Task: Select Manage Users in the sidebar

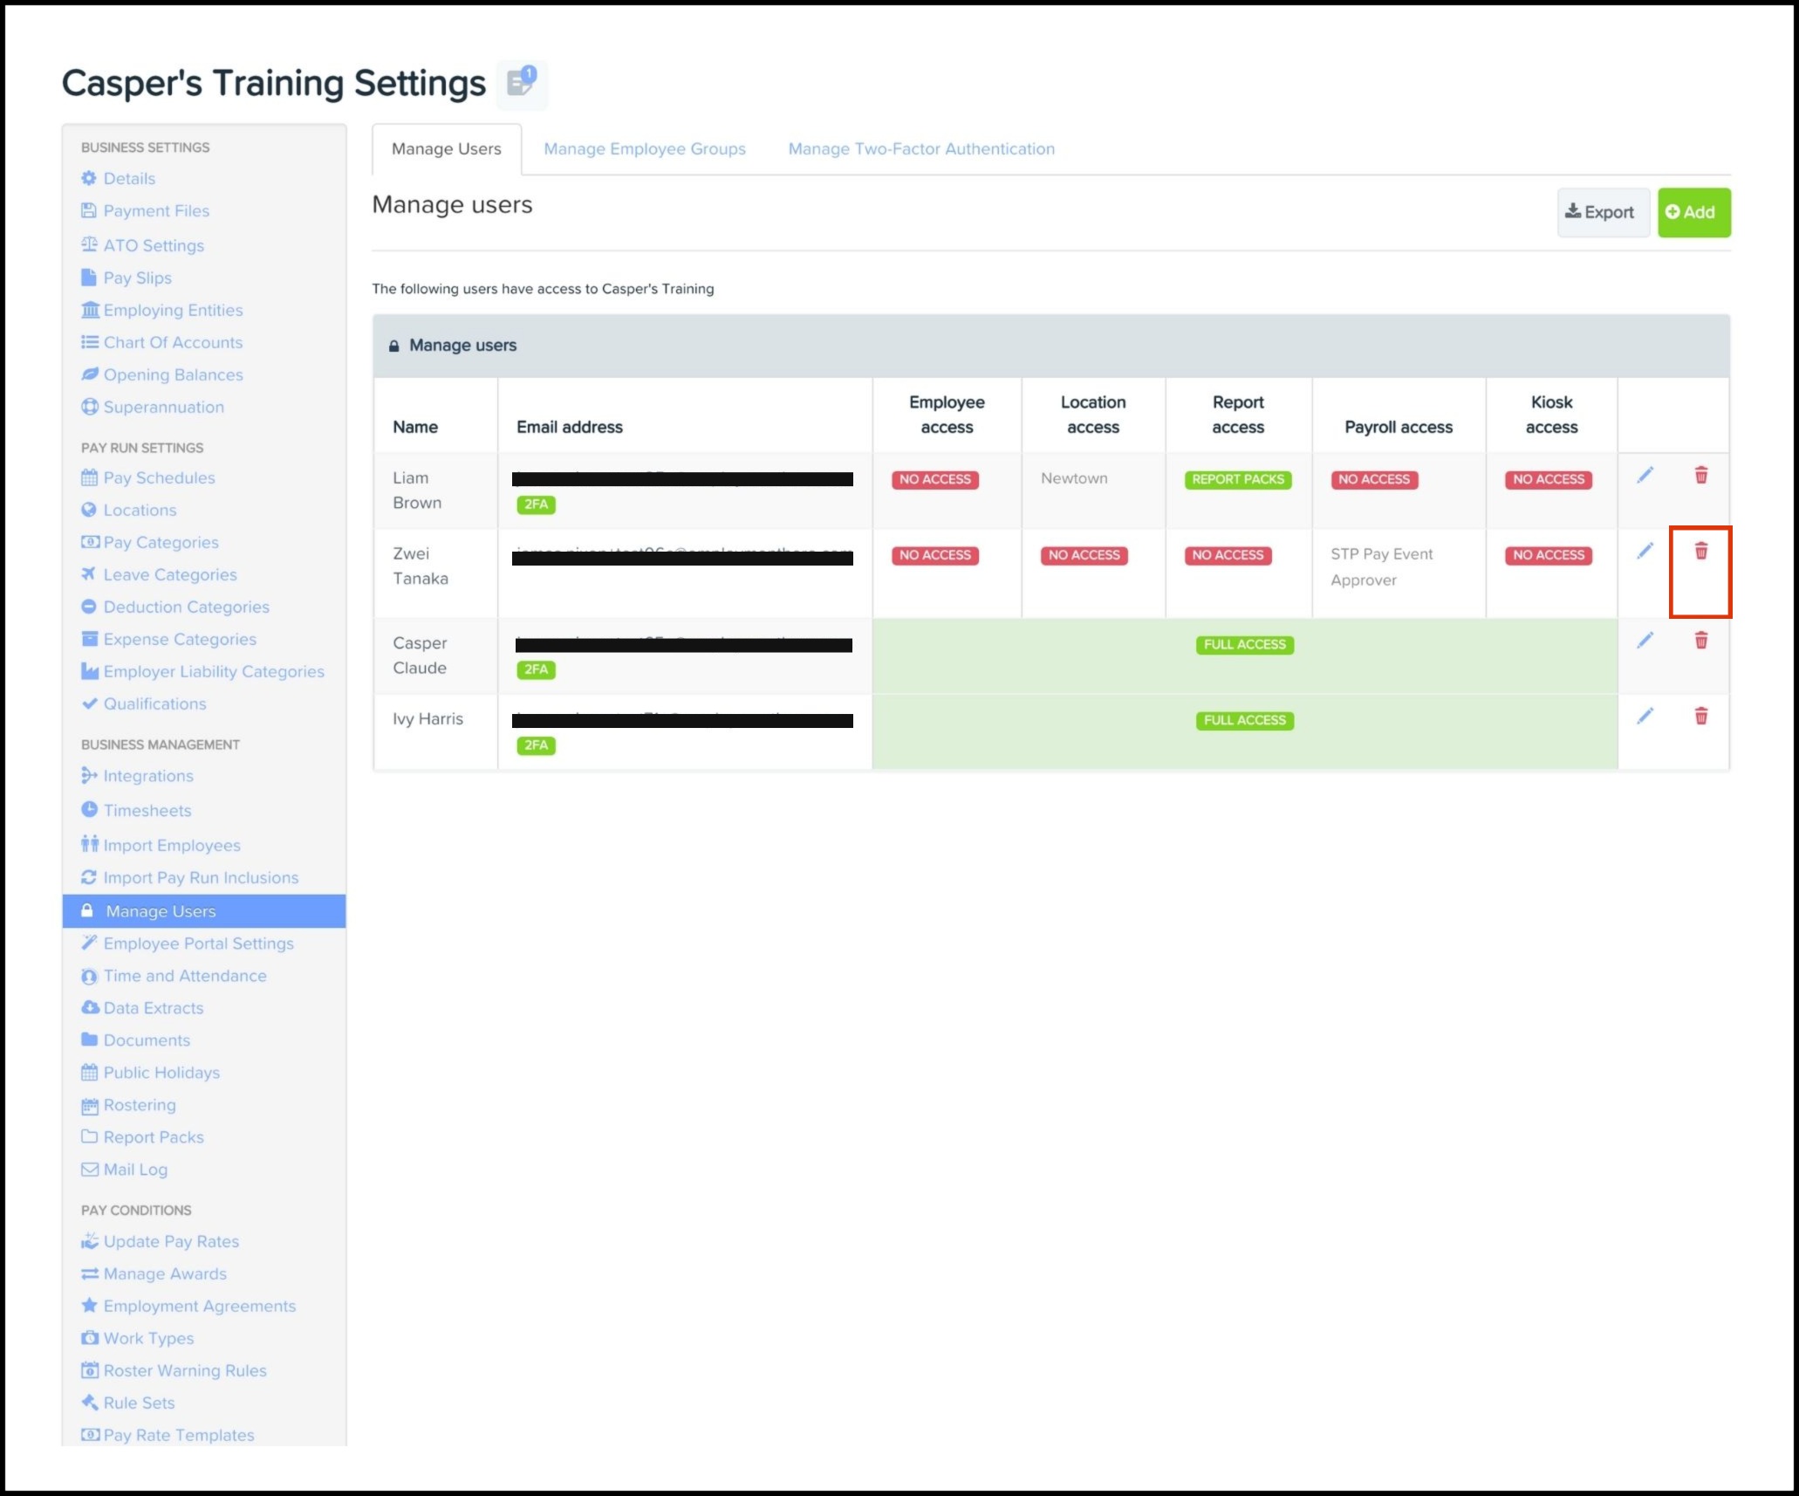Action: point(161,911)
